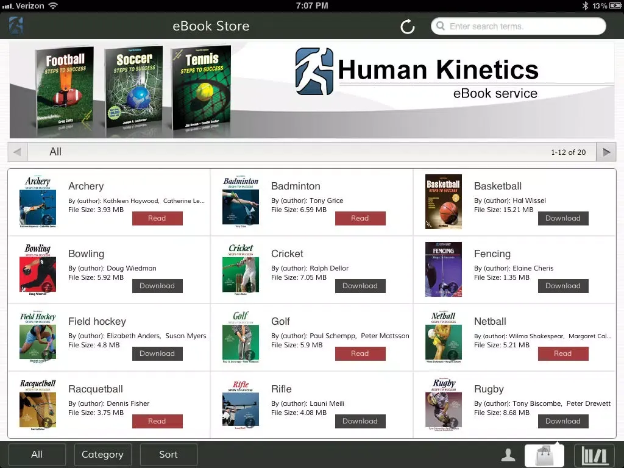
Task: Click the 'File Size: 15.21 MB' text
Action: [x=503, y=210]
